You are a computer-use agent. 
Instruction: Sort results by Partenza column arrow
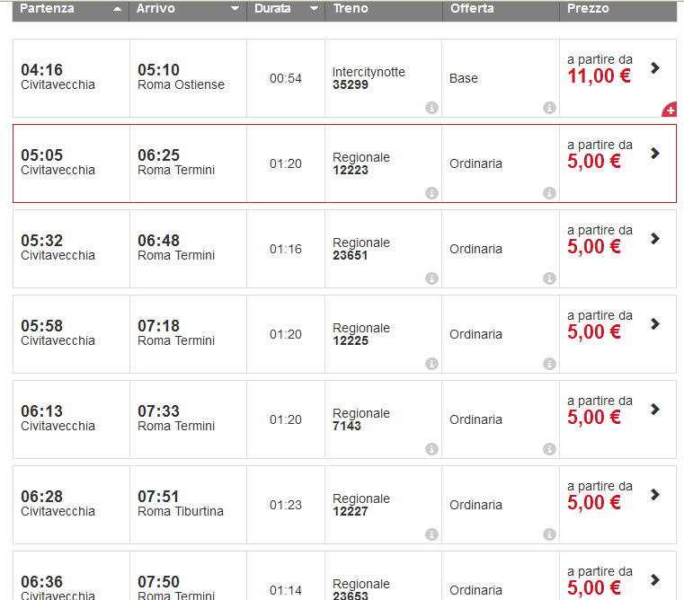pyautogui.click(x=118, y=9)
